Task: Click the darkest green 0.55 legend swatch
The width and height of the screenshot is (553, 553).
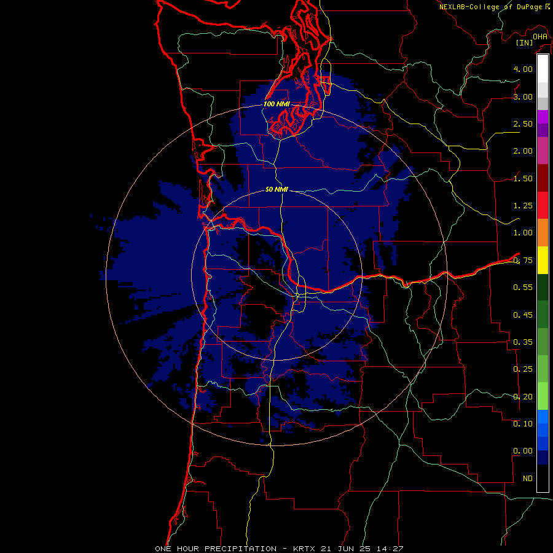Action: pos(543,287)
